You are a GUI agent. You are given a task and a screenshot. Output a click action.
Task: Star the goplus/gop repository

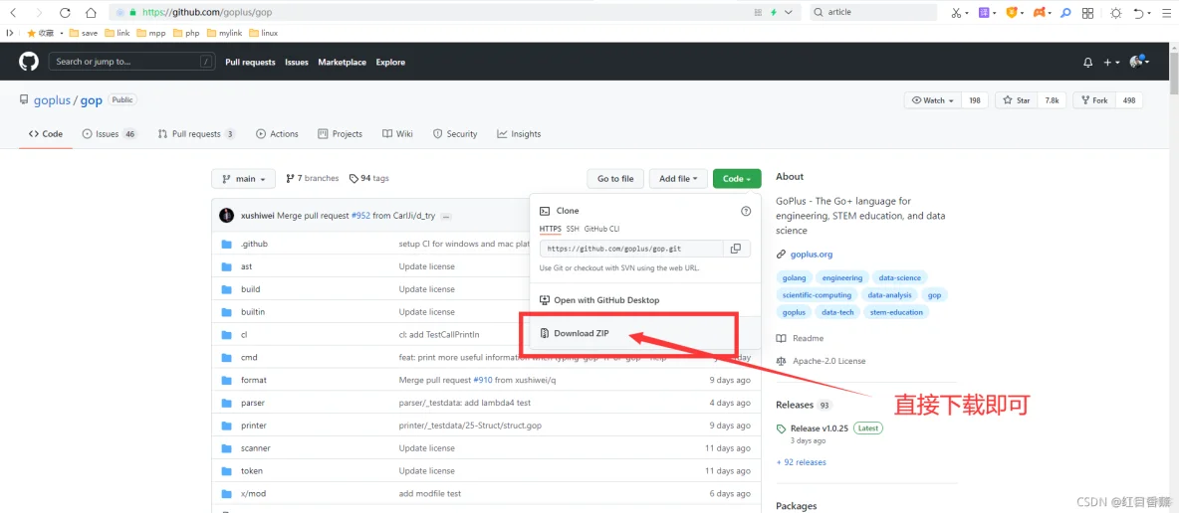1017,99
